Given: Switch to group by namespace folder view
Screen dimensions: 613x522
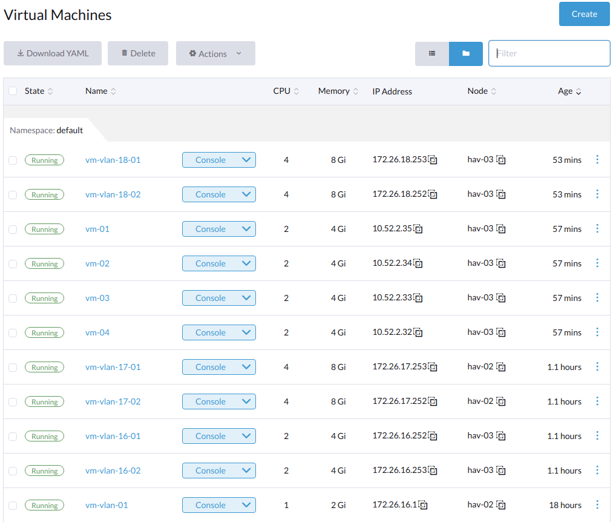Looking at the screenshot, I should 466,54.
